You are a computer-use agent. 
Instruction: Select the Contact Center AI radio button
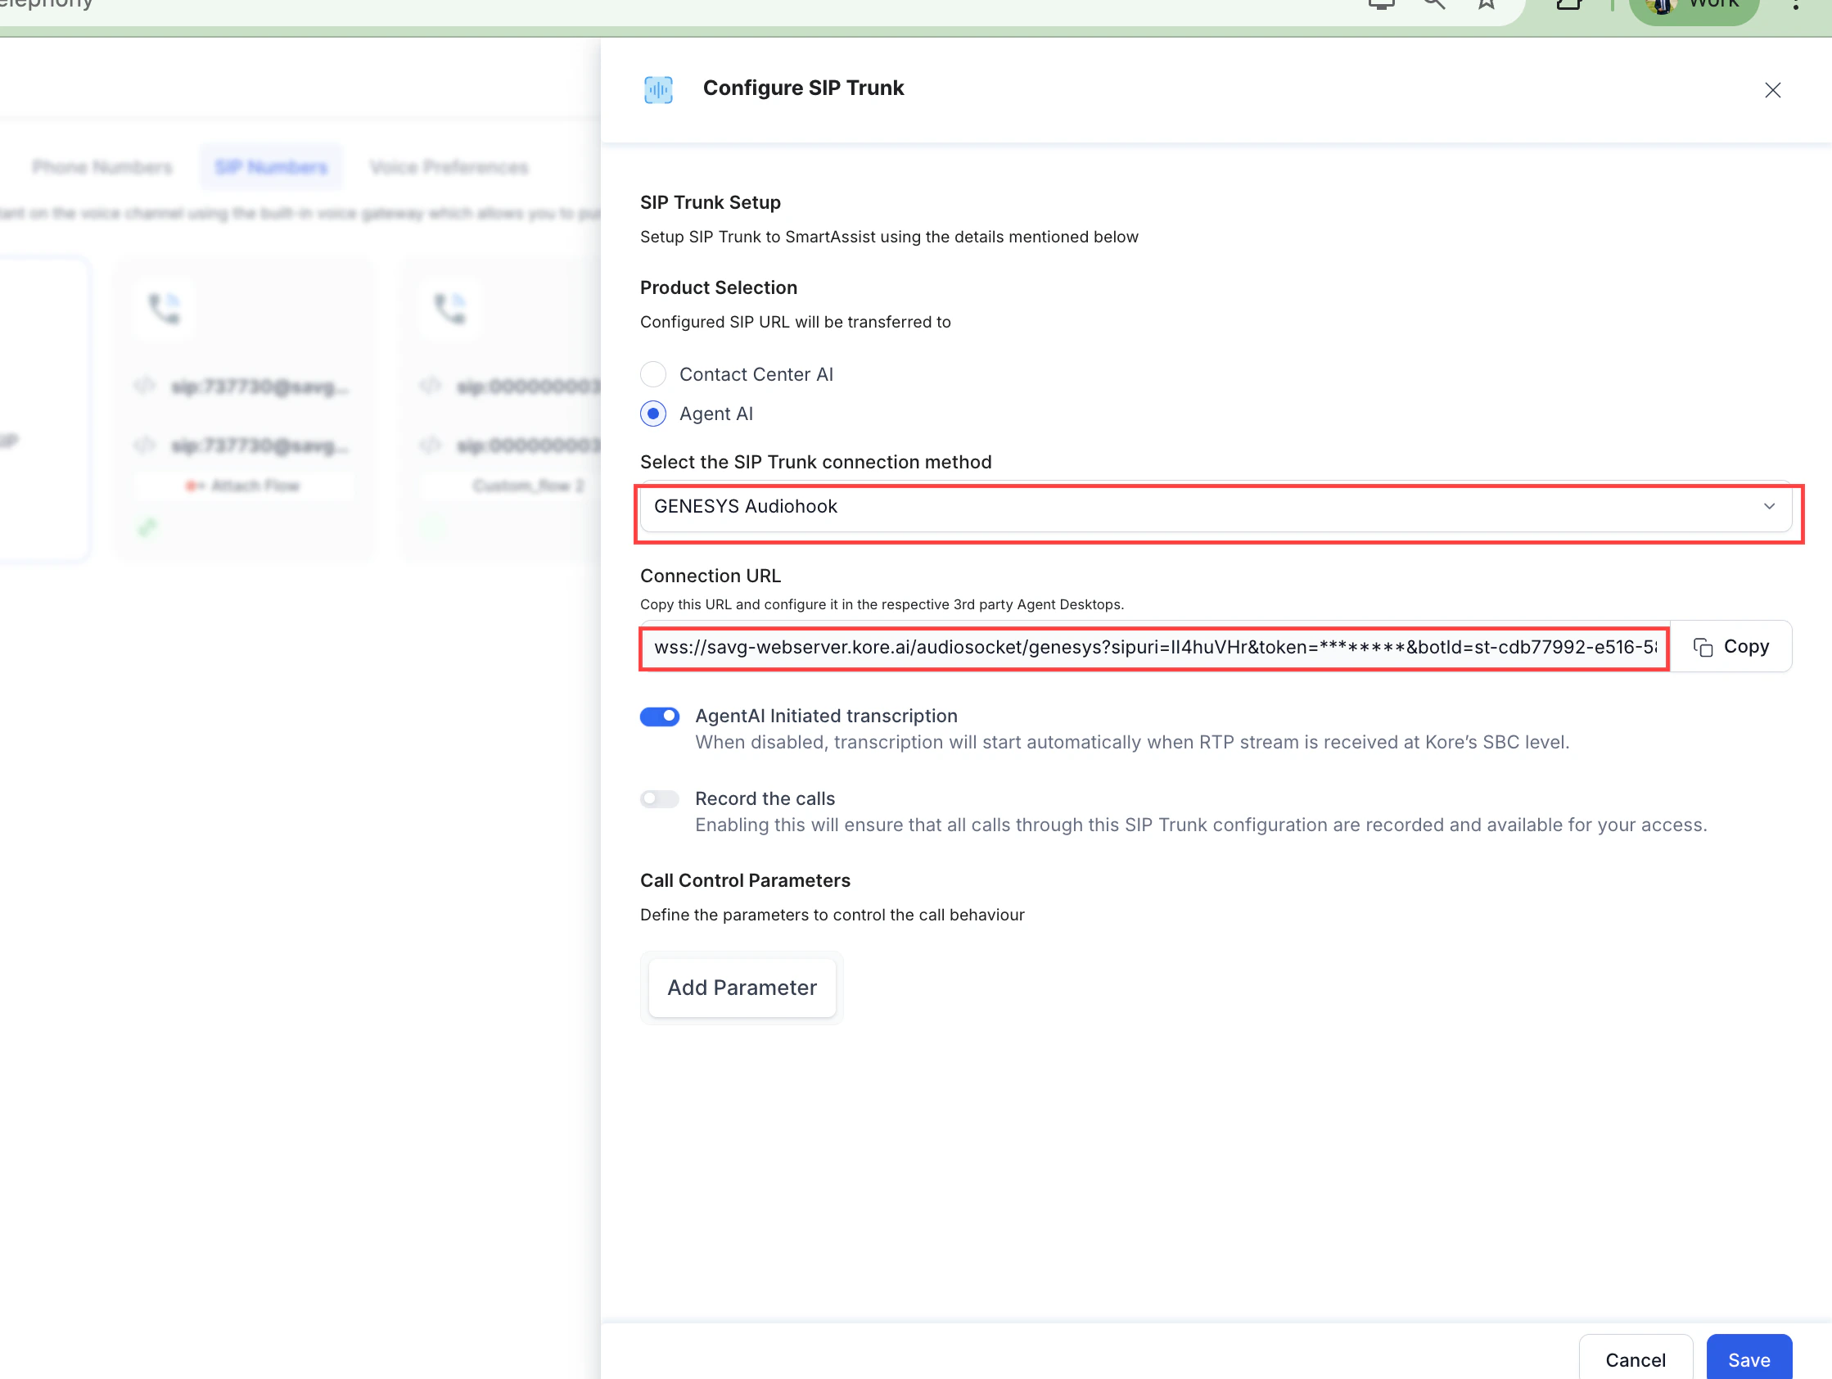[x=652, y=373]
